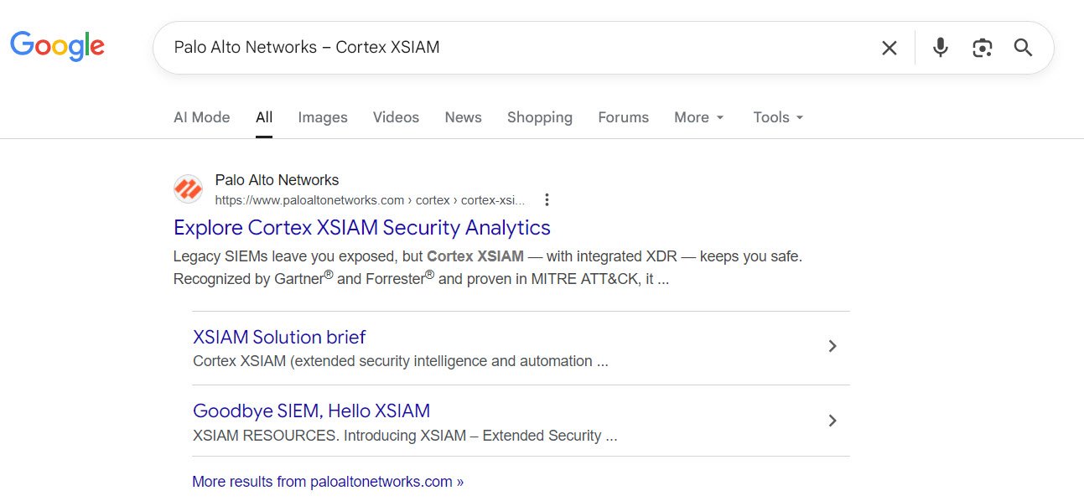The image size is (1084, 501).
Task: Open the three-dot menu on the result
Action: tap(547, 199)
